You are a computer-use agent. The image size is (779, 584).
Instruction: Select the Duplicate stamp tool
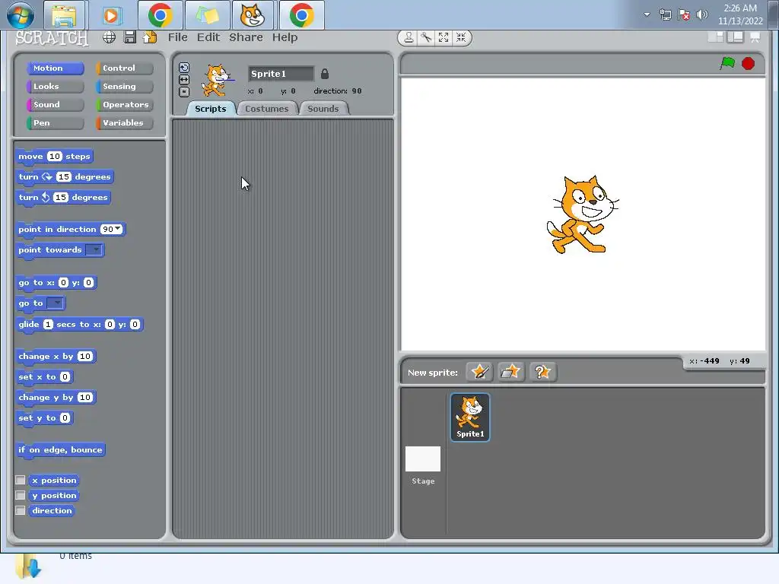click(409, 38)
